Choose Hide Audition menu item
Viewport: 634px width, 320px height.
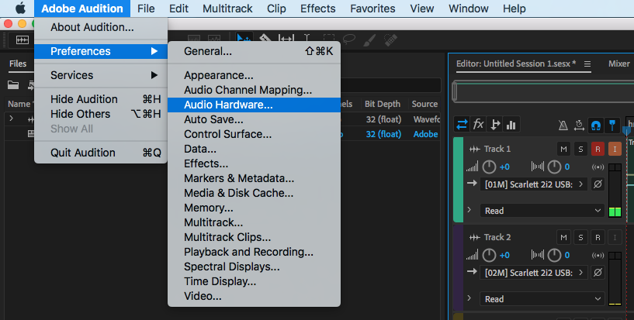tap(101, 99)
